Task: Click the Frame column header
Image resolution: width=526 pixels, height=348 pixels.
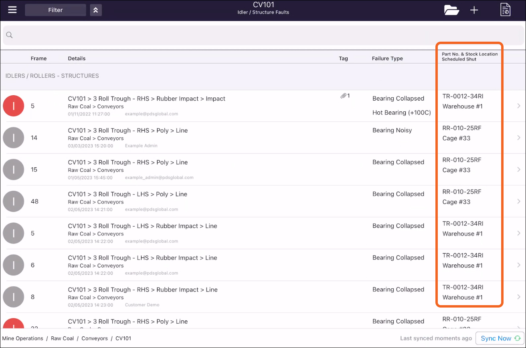Action: pyautogui.click(x=38, y=58)
